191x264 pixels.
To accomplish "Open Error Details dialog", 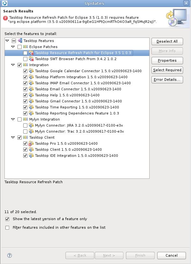I will (167, 80).
